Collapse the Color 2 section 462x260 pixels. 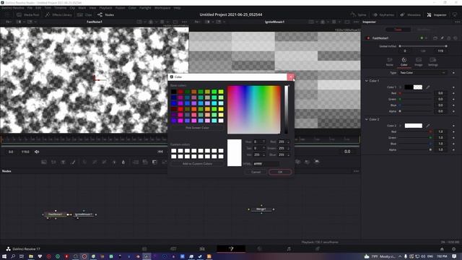tap(367, 119)
